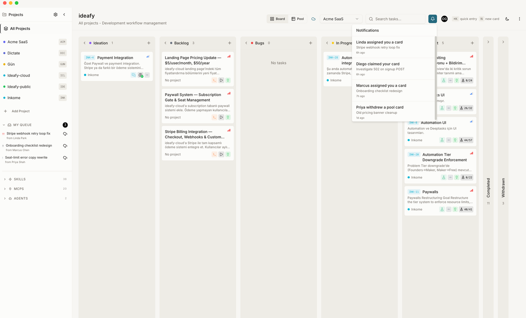The width and height of the screenshot is (526, 318).
Task: Open the Payment Integration card
Action: pos(117,66)
